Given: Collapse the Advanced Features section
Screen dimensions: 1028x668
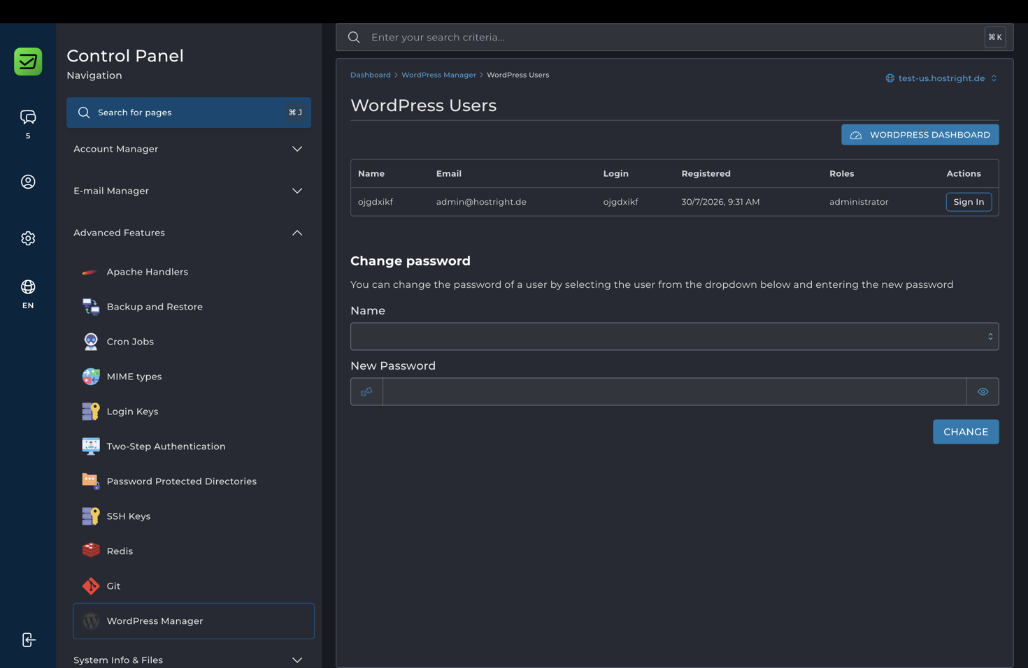Looking at the screenshot, I should click(x=189, y=233).
